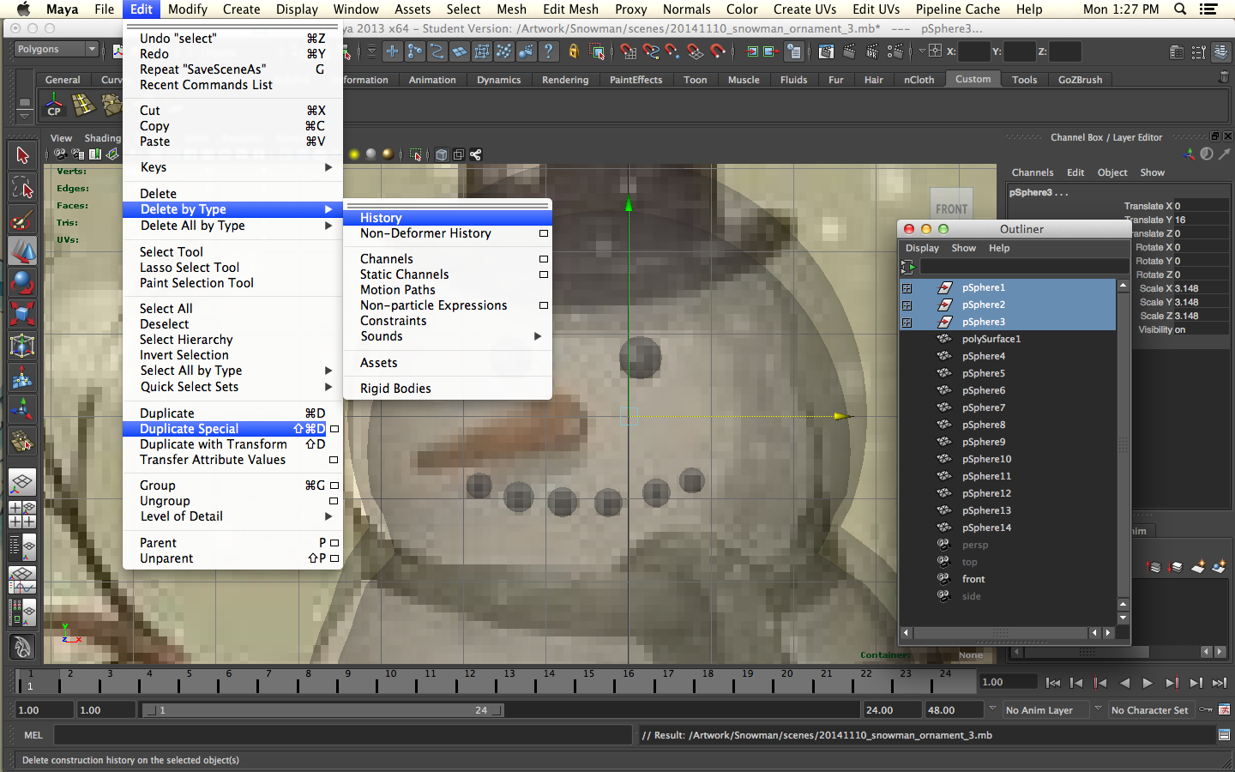1235x772 pixels.
Task: Open the Channels menu in Channel Box
Action: pyautogui.click(x=1033, y=172)
